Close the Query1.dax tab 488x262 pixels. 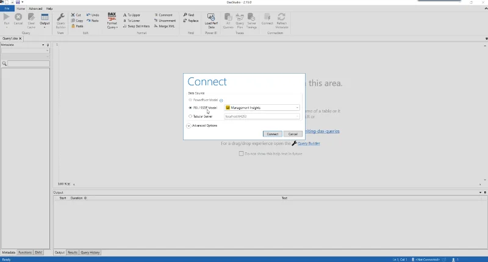pos(20,38)
